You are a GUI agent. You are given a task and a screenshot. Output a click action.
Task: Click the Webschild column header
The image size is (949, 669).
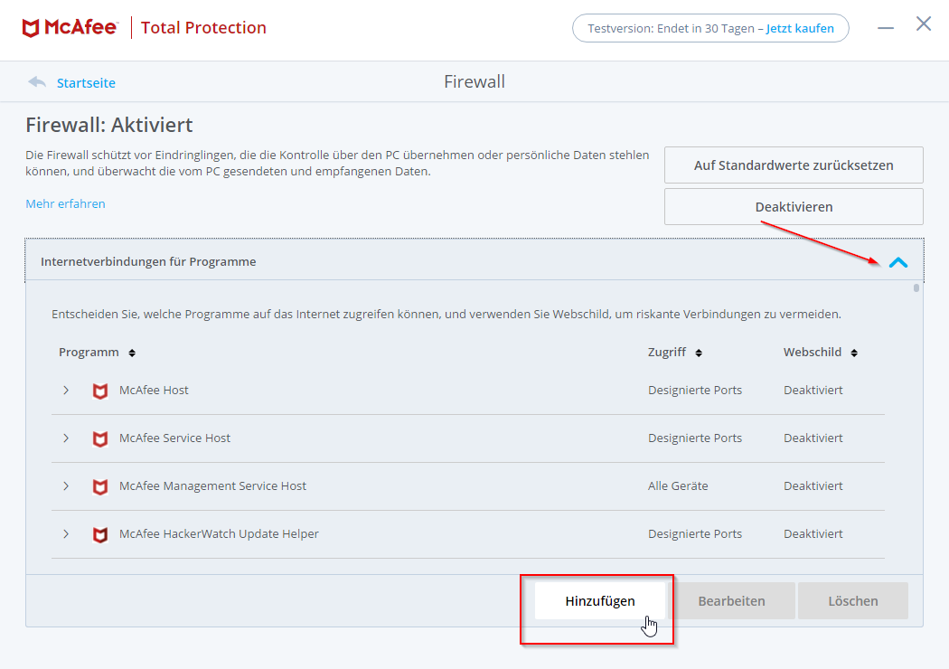click(813, 353)
